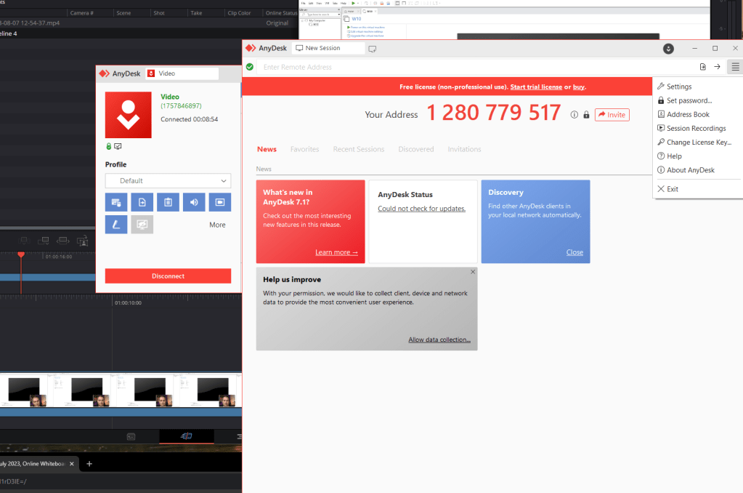Toggle keyboard and mouse control permission
This screenshot has width=743, height=493.
tap(116, 202)
